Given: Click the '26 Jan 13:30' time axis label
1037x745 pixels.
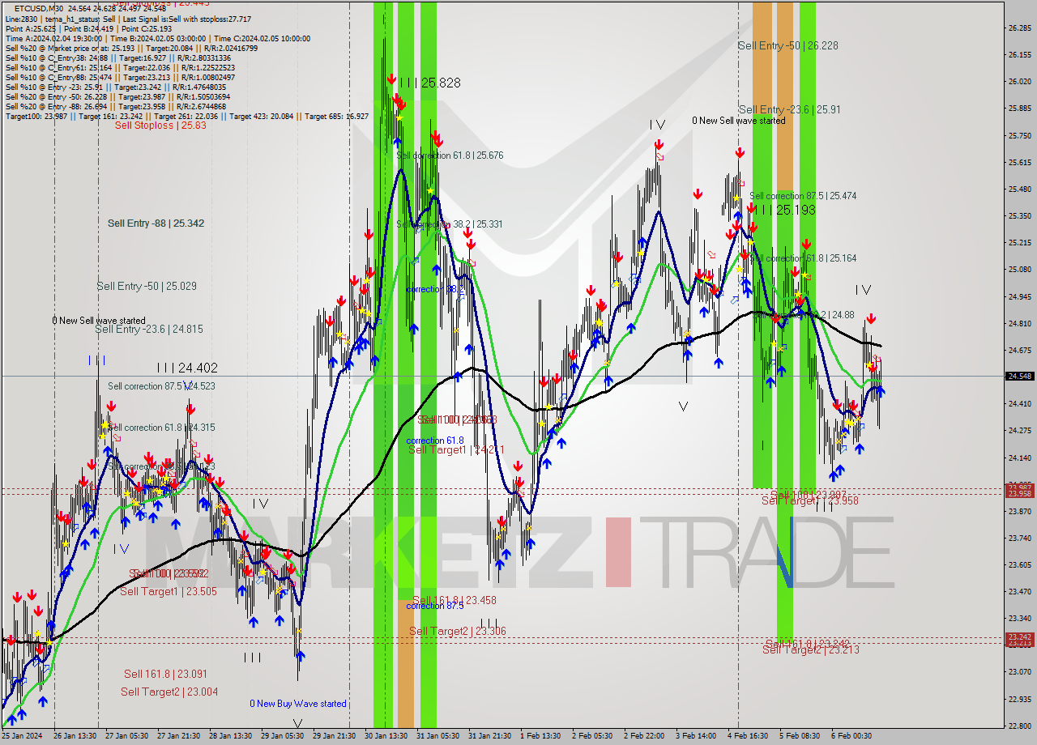Looking at the screenshot, I should pos(74,736).
